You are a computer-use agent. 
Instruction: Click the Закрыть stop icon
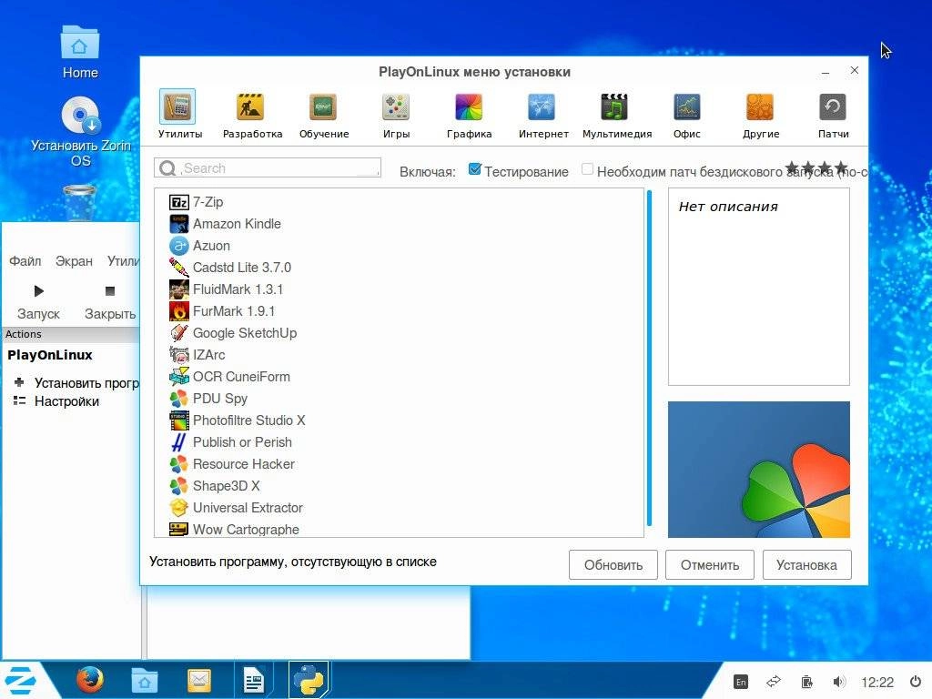pyautogui.click(x=109, y=291)
